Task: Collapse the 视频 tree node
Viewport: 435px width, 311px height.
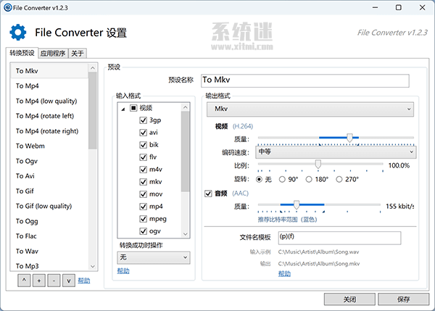Action: [x=123, y=109]
